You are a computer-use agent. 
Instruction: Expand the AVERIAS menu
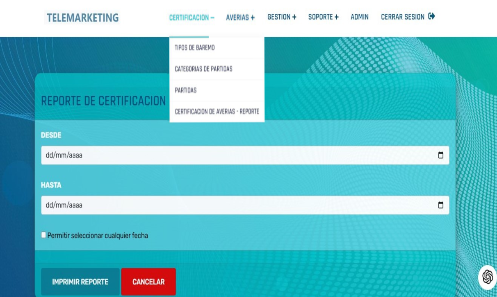(240, 18)
